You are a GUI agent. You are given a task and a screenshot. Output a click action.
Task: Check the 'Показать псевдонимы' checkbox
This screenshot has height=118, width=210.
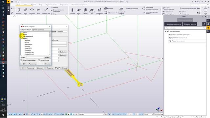click(x=21, y=60)
